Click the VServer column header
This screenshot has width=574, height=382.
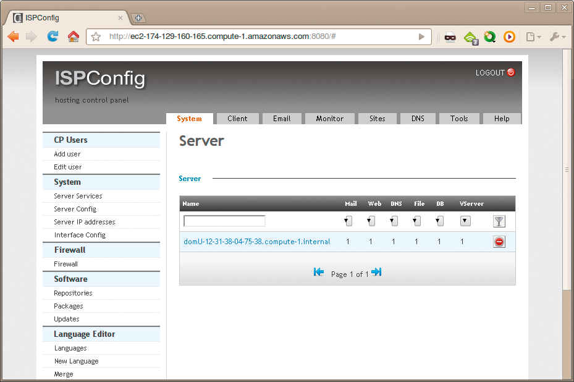coord(471,203)
